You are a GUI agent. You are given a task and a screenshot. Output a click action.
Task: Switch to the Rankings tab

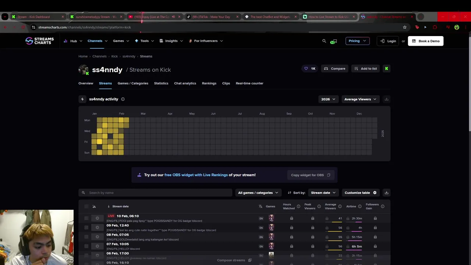(209, 83)
